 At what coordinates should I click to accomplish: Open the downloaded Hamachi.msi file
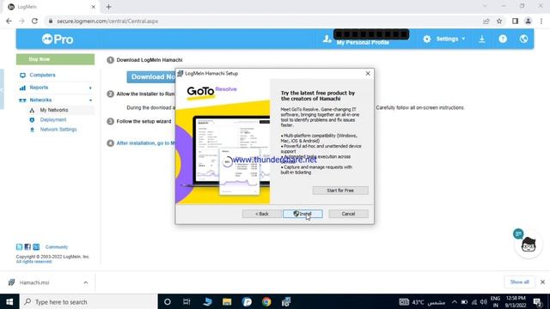click(x=34, y=282)
